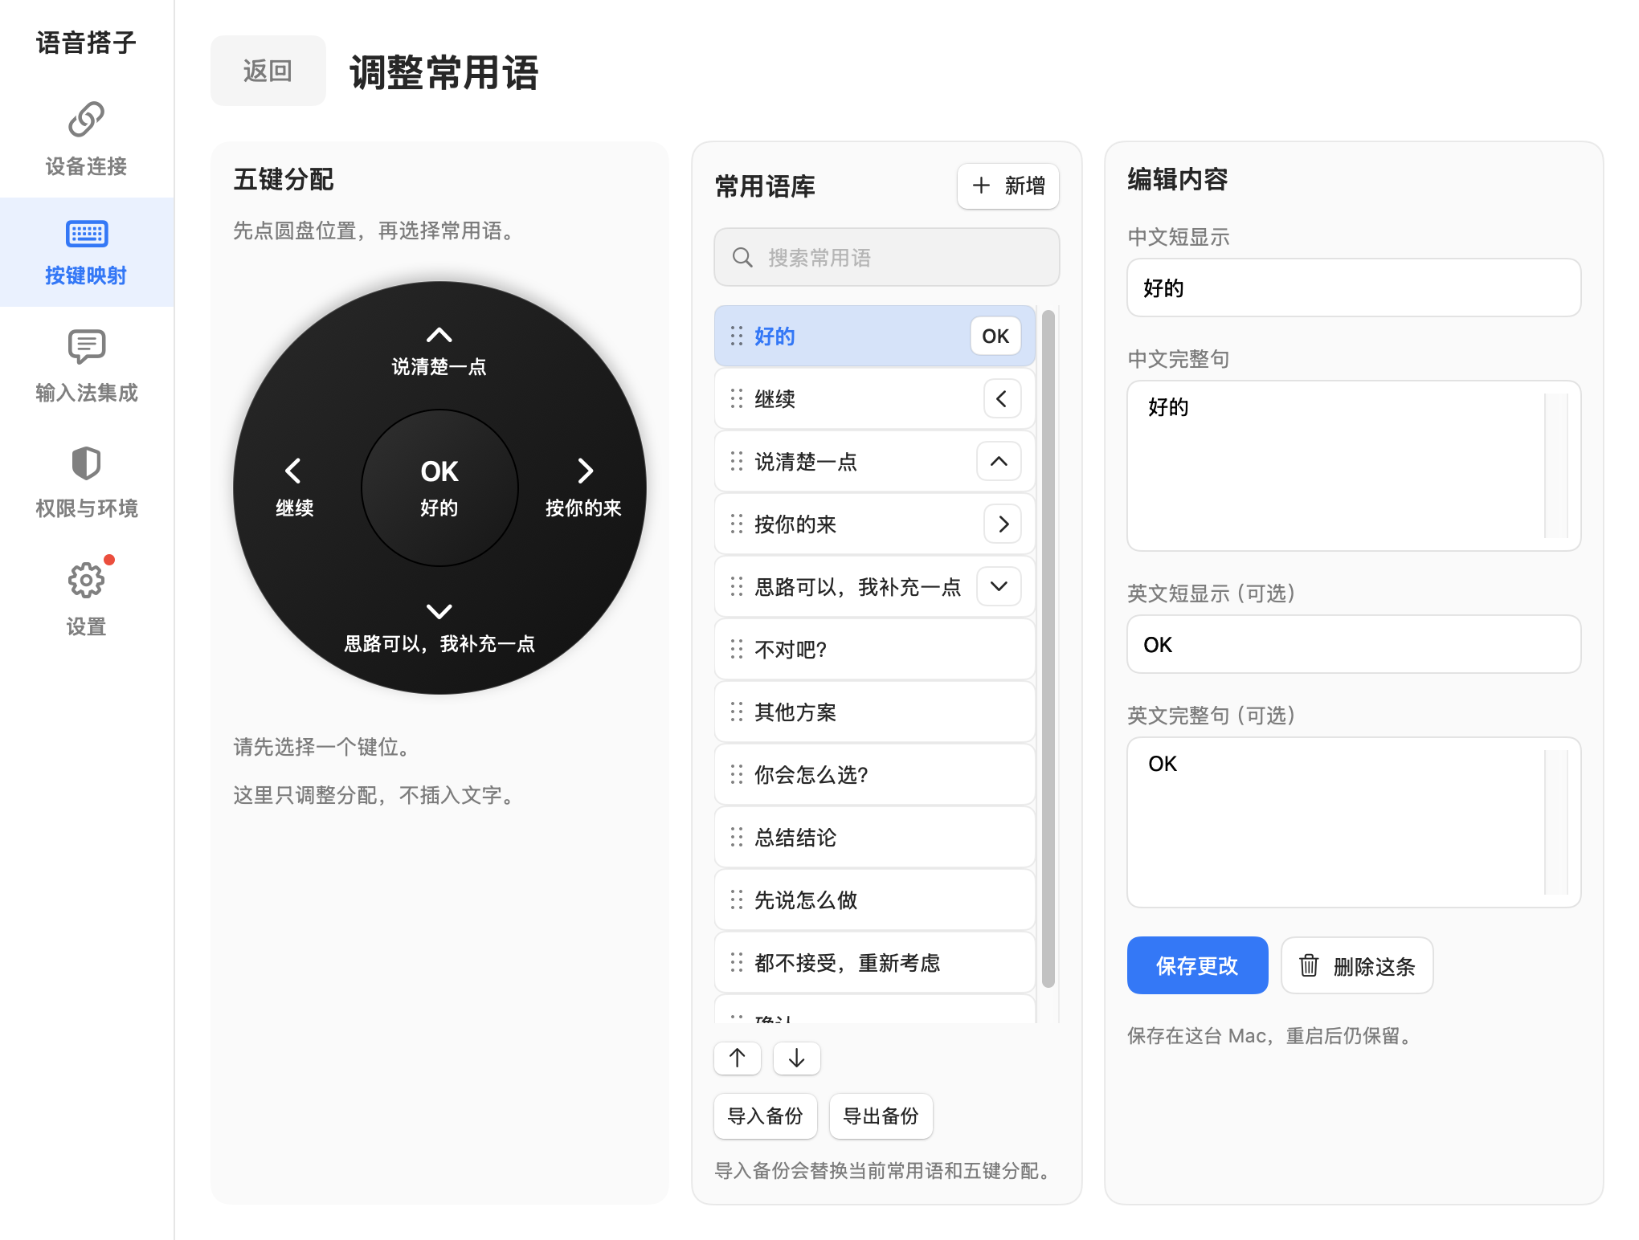Screen dimensions: 1639x1240
Task: Click the left chevron on the dial
Action: coord(293,471)
